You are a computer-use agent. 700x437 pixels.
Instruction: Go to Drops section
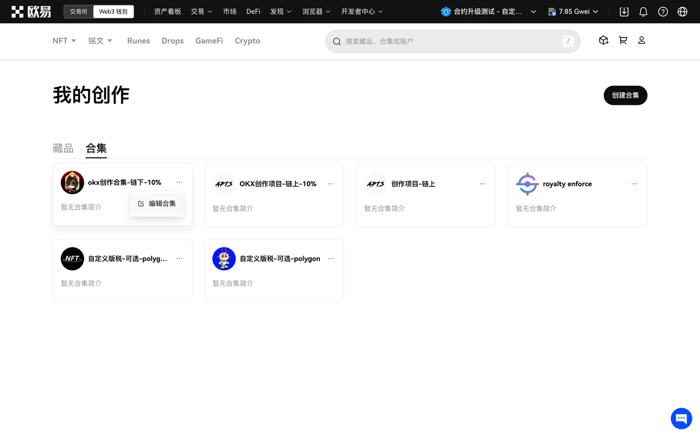click(173, 41)
